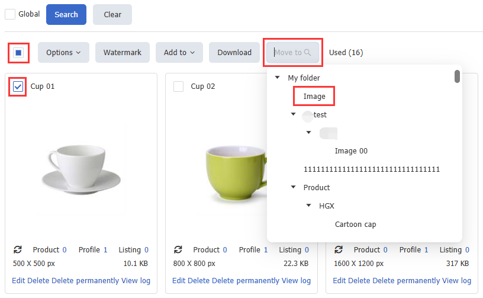483x298 pixels.
Task: Select the Image 00 folder
Action: click(x=351, y=151)
